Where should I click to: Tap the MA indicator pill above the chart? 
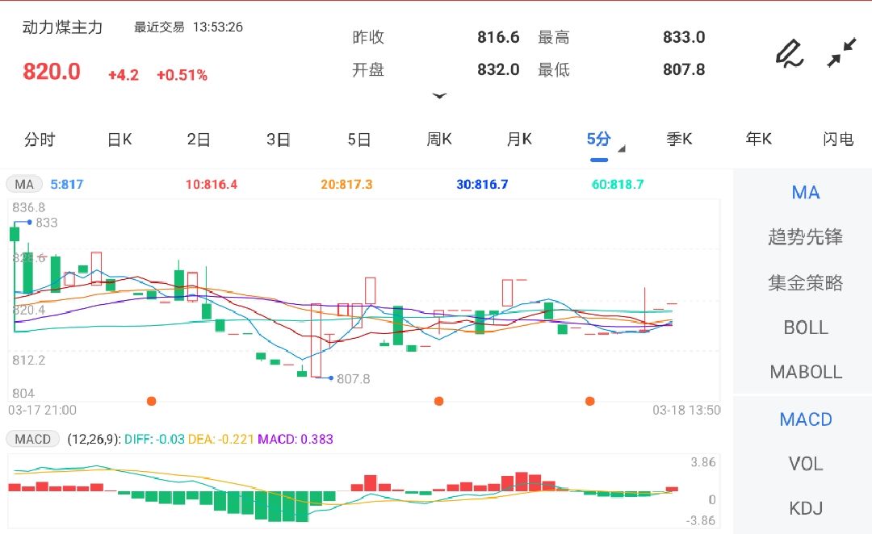pyautogui.click(x=24, y=185)
